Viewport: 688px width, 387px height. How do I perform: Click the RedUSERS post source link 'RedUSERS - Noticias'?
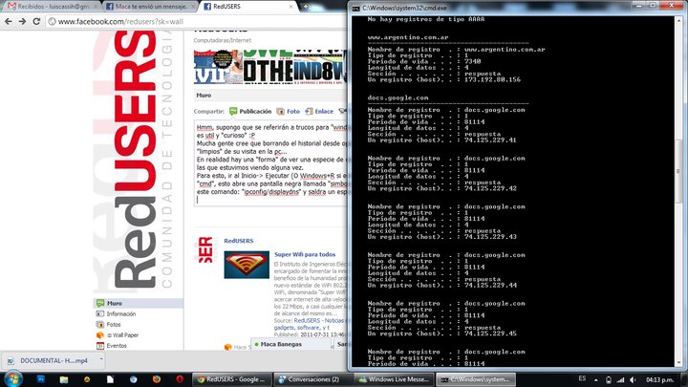coord(318,321)
